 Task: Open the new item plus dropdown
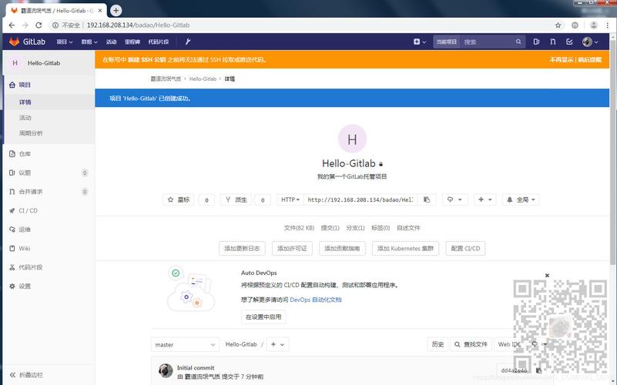click(x=420, y=42)
